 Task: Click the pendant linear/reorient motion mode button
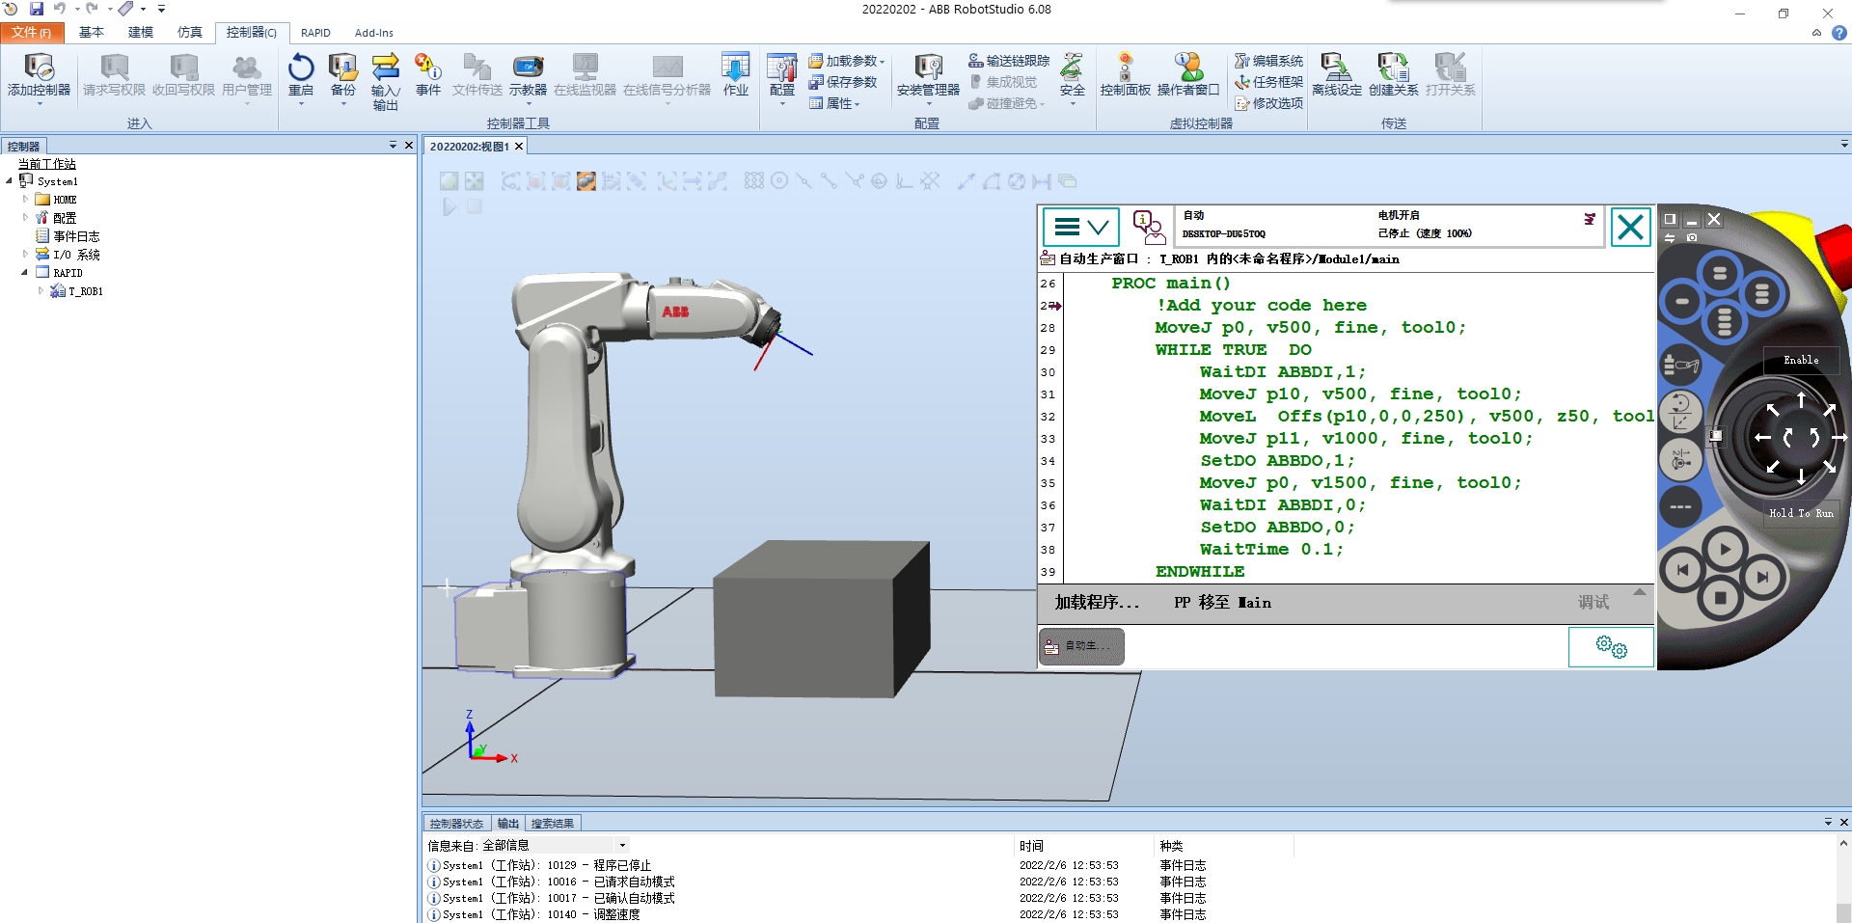click(1680, 412)
